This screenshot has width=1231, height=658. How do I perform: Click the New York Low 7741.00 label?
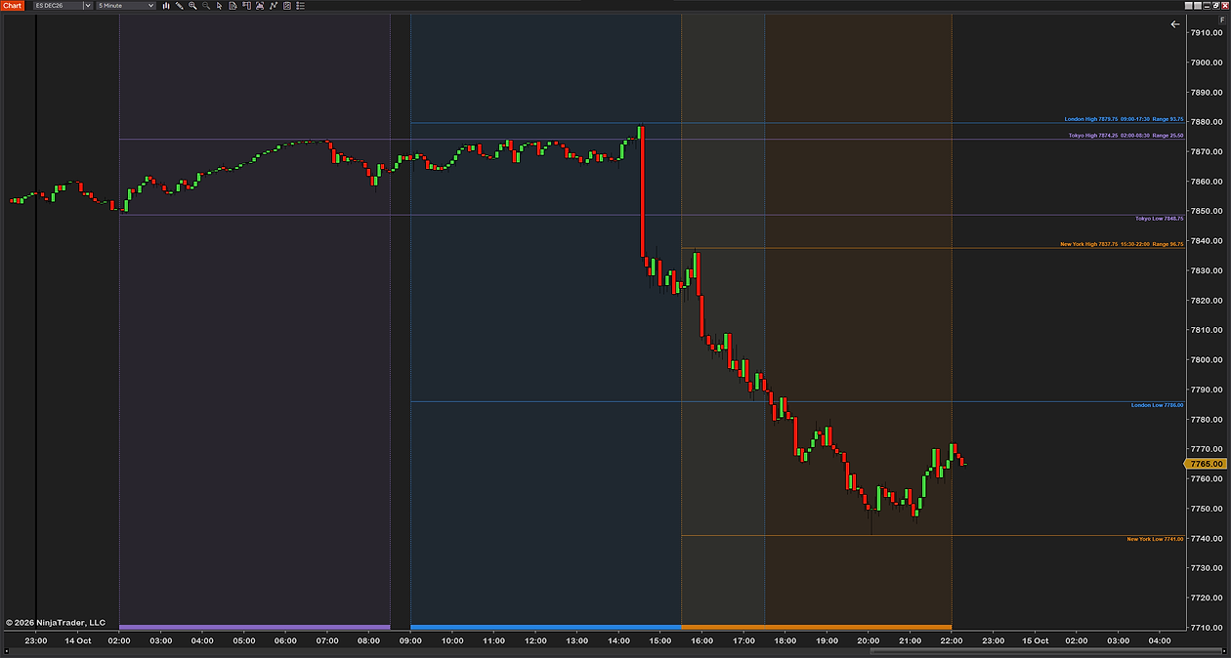pos(1155,539)
